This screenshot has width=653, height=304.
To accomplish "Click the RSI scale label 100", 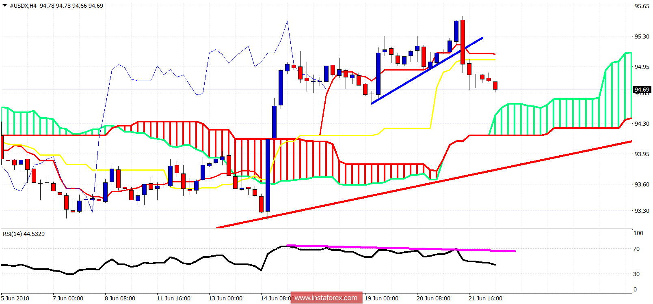I will (x=638, y=233).
